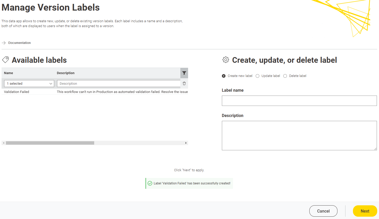Screen dimensions: 379x219
Task: Open the '1 selected' Name filter dropdown
Action: point(29,83)
